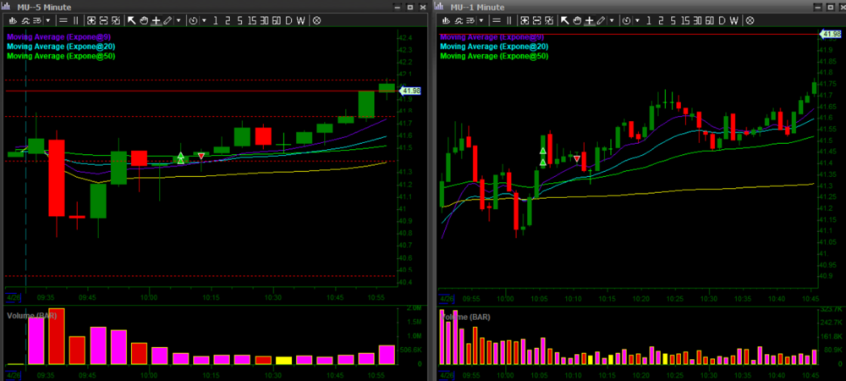
Task: Pick the pencil drawing tool in 1 Minute chart
Action: click(601, 20)
